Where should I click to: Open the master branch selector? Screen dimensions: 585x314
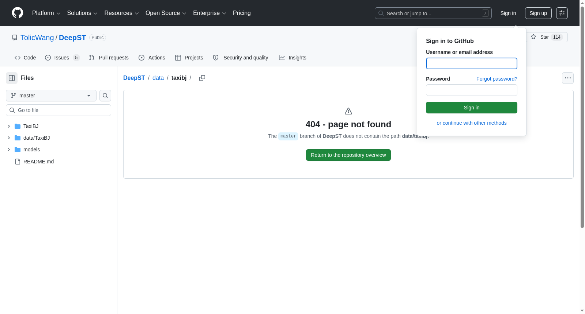pos(51,96)
